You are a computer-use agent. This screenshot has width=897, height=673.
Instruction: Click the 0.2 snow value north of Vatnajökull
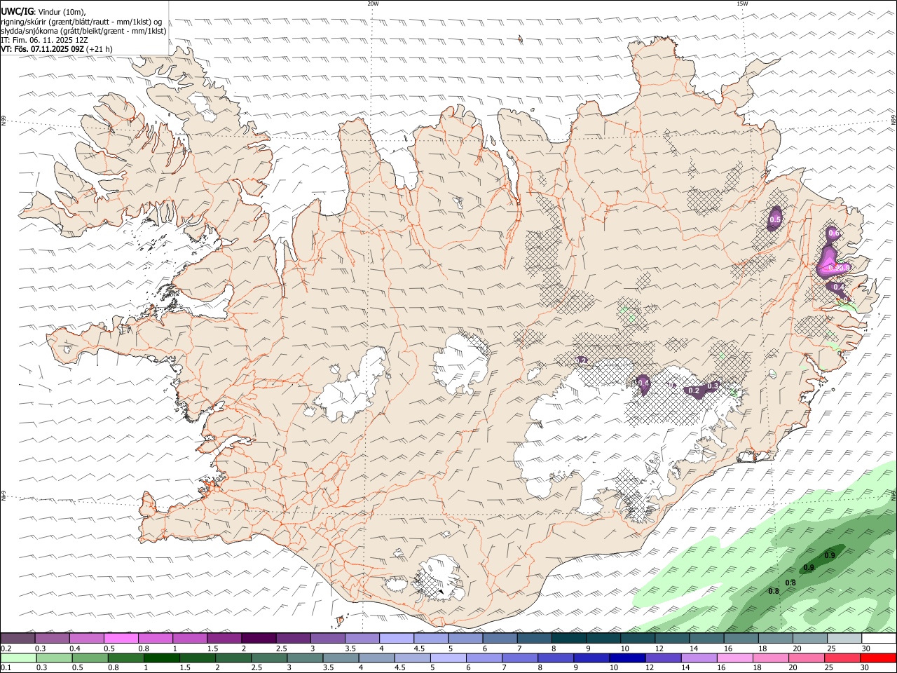coord(581,360)
